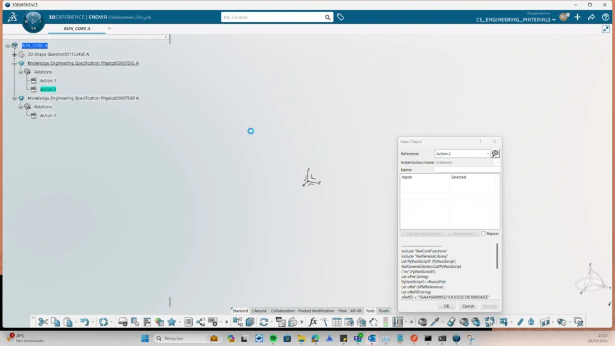The height and width of the screenshot is (346, 615).
Task: Close the Insert Object dialog
Action: (x=495, y=142)
